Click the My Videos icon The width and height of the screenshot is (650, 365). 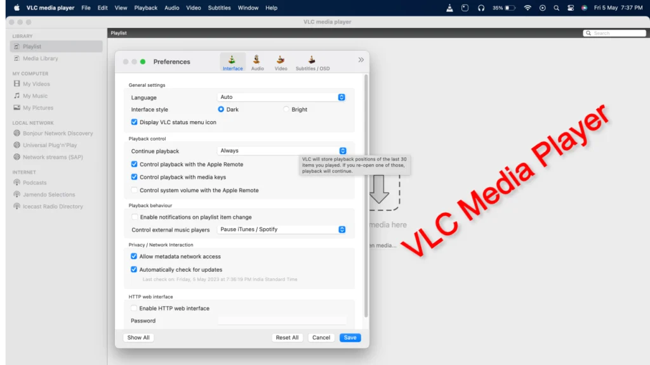coord(17,84)
